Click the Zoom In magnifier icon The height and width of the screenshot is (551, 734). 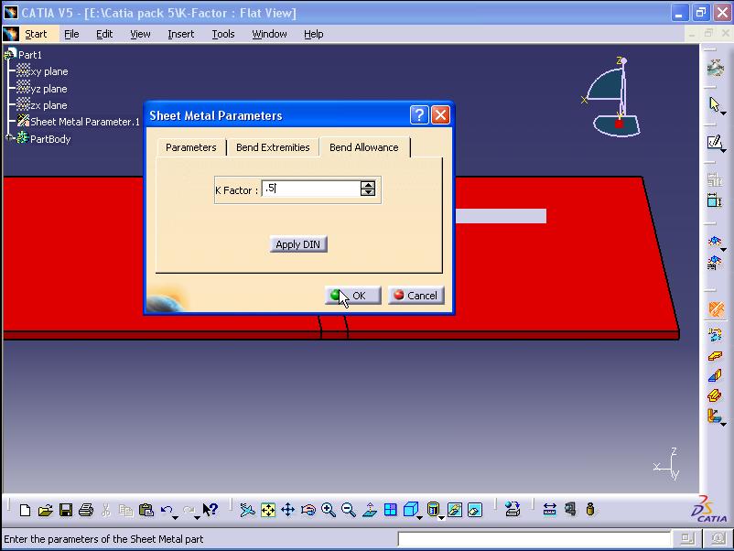click(329, 510)
